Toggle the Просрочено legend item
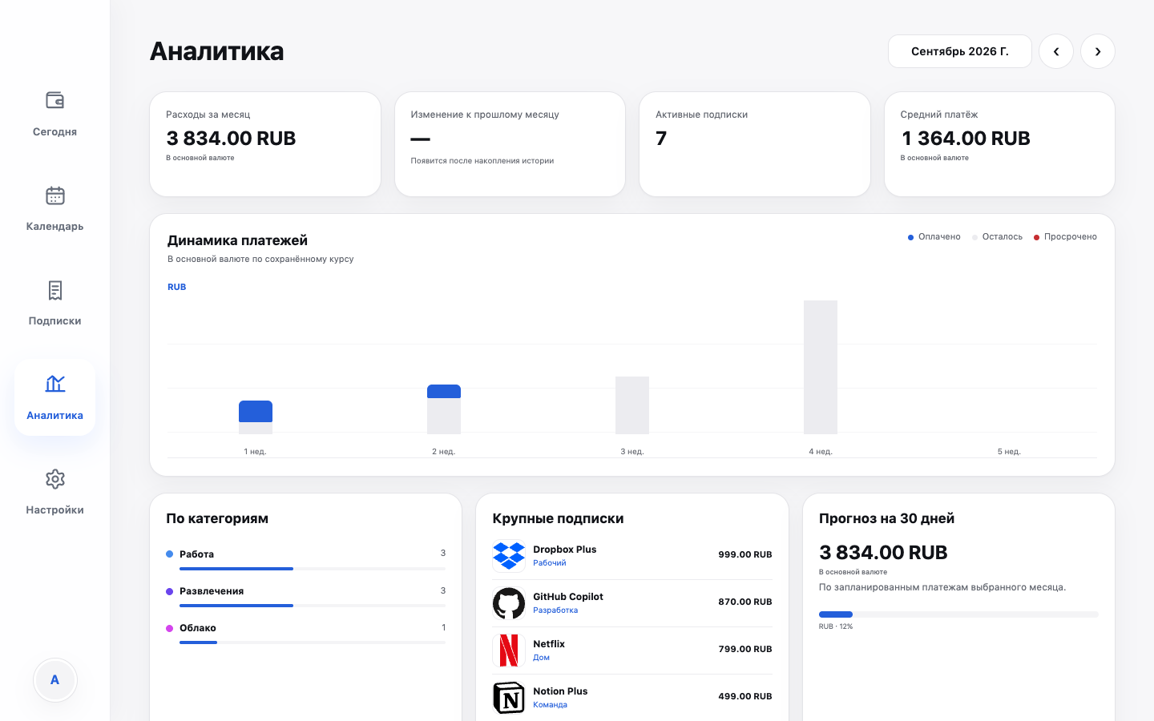 [x=1065, y=237]
